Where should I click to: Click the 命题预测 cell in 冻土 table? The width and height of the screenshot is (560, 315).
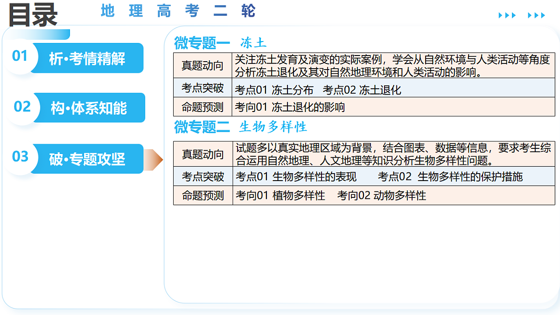pos(203,107)
